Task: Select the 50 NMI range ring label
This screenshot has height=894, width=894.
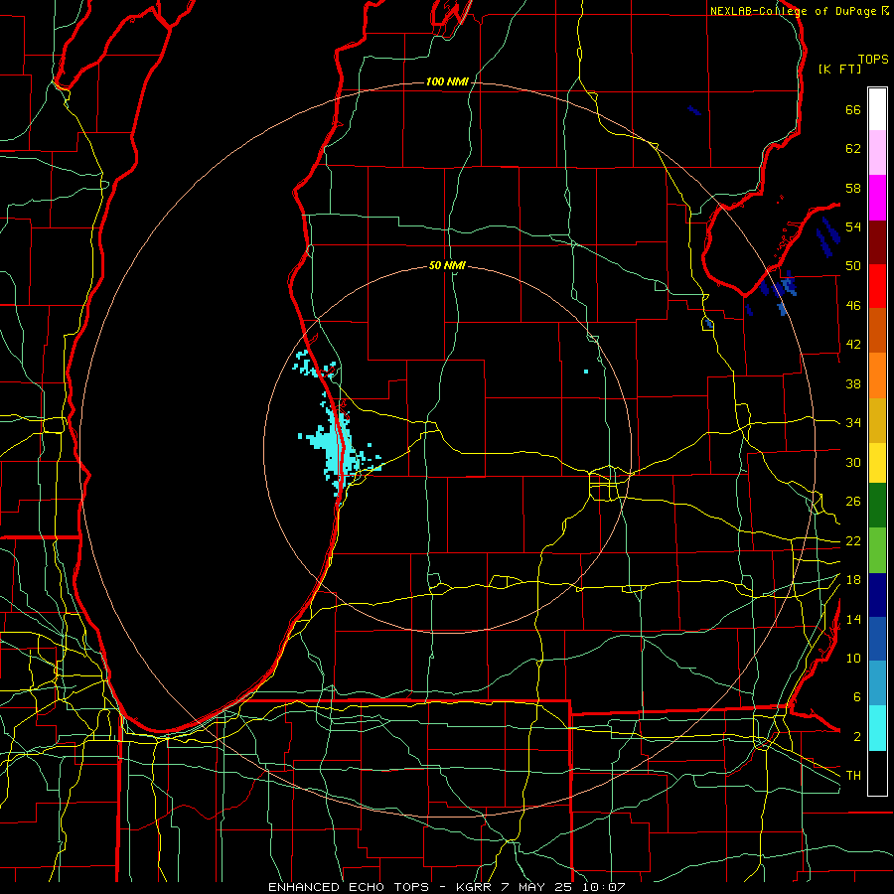Action: point(447,265)
